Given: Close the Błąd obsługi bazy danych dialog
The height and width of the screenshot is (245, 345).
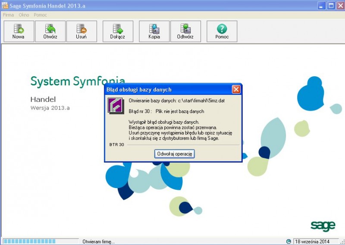Looking at the screenshot, I should click(236, 89).
